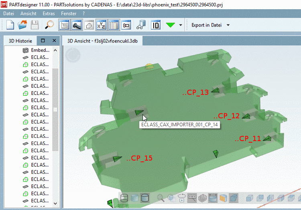Click the floppy disk save icon

(x=35, y=25)
